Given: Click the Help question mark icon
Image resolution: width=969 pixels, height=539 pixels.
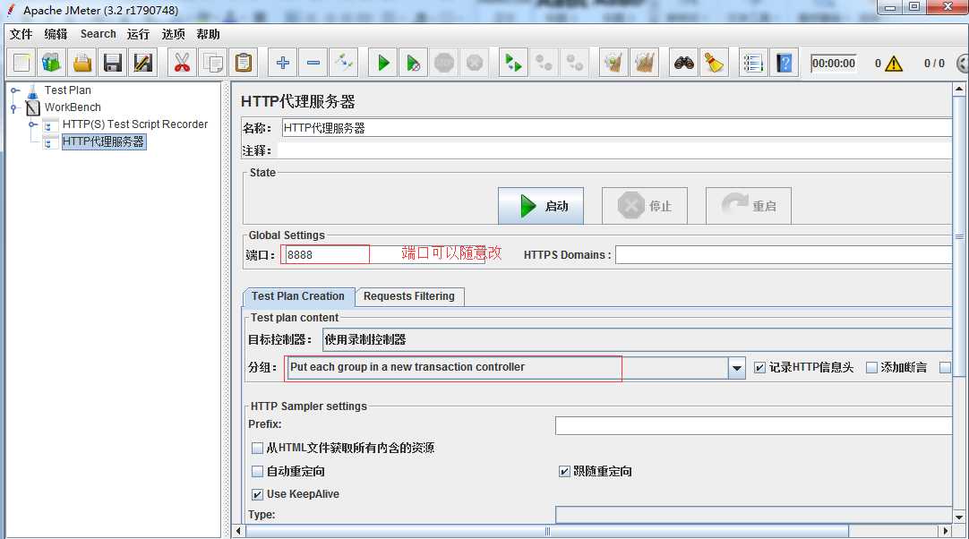Looking at the screenshot, I should point(784,63).
